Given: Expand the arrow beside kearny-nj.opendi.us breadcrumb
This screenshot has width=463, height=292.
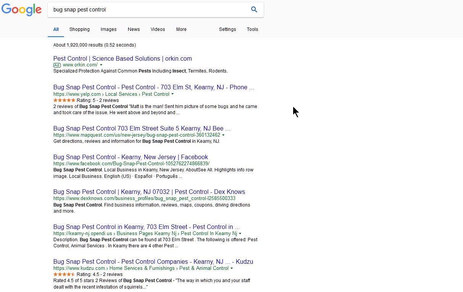Looking at the screenshot, I should [240, 234].
